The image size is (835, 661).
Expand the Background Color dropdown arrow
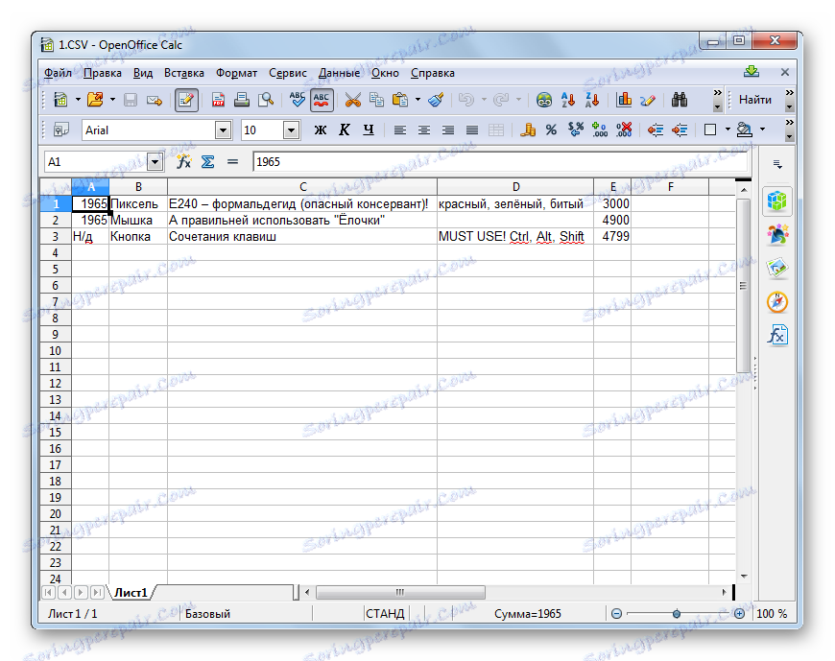[762, 130]
